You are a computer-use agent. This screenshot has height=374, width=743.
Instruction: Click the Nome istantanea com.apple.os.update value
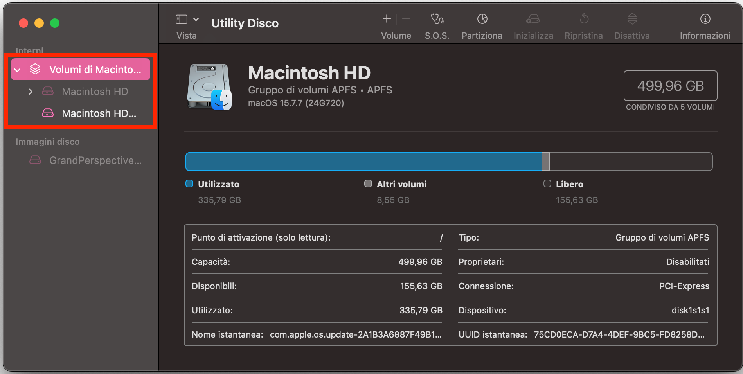356,334
